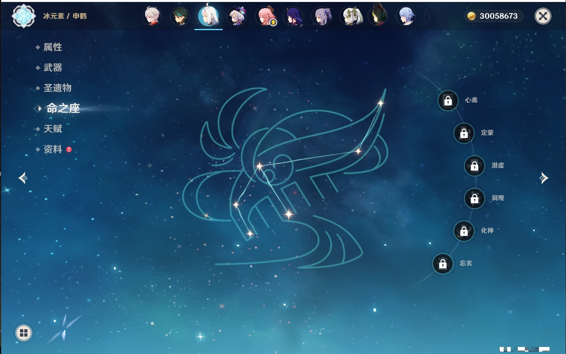Viewport: 566px width, 354px height.
Task: Open locked constellation node 定蒙
Action: pyautogui.click(x=464, y=133)
